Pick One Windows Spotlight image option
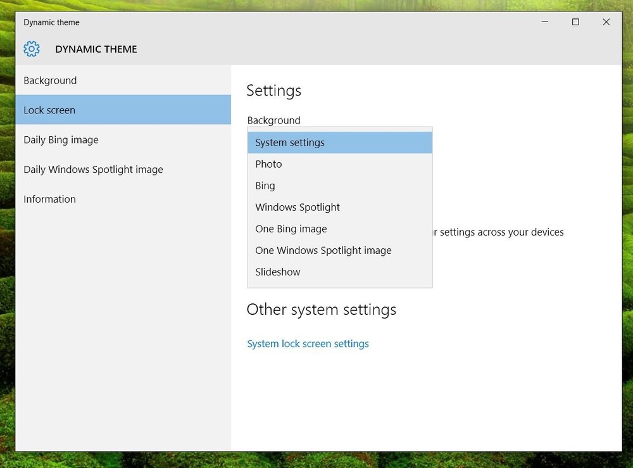The image size is (633, 468). [323, 250]
